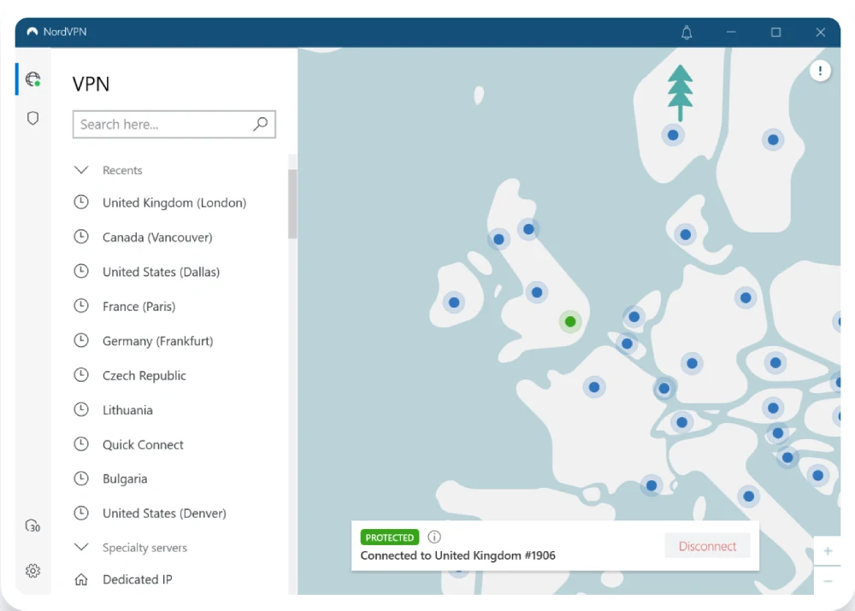Open the 30-day timer icon in sidebar
Screen dimensions: 855x611
(x=32, y=526)
